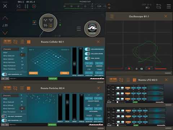
Task: Select Chromatic scale in Rozeta Particles
Action: coord(11,95)
